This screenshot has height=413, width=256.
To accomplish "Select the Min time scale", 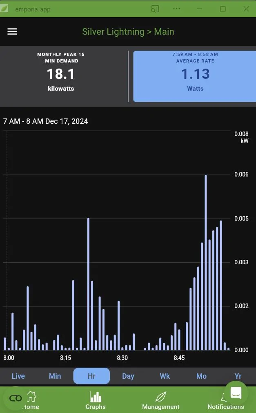I will (x=55, y=376).
